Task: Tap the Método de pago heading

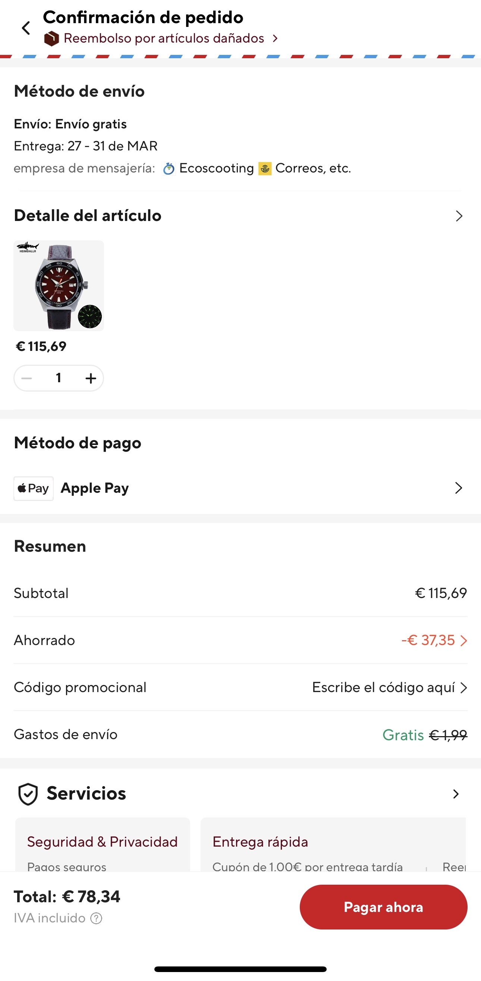Action: (78, 443)
